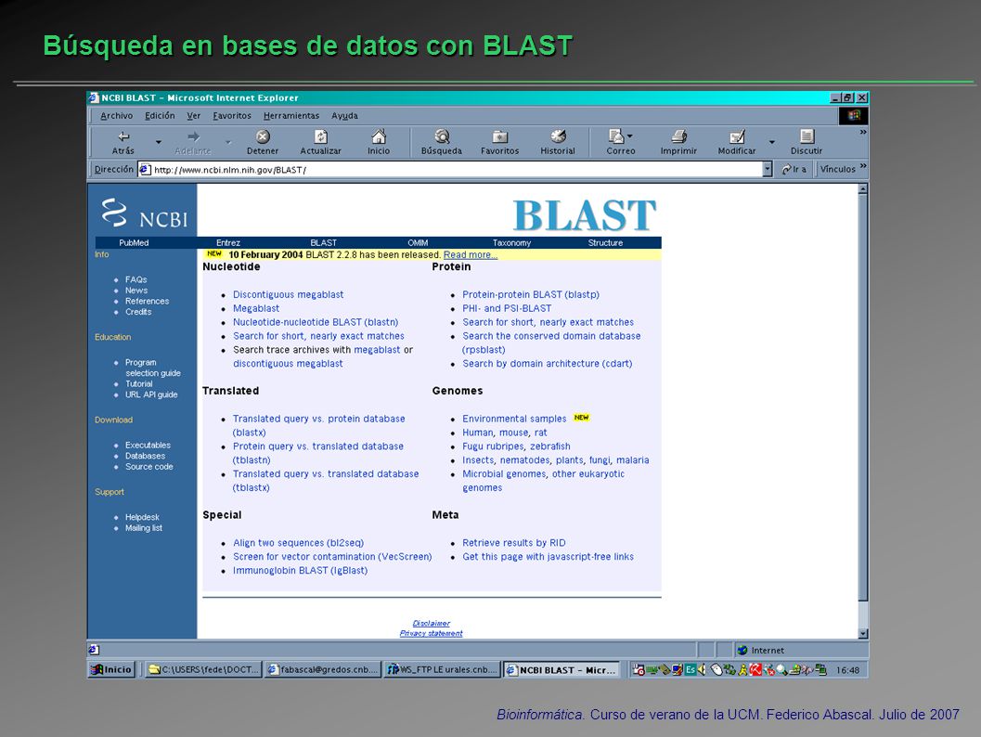The height and width of the screenshot is (737, 981).
Task: Refresh the page using Actualizar
Action: pyautogui.click(x=321, y=142)
